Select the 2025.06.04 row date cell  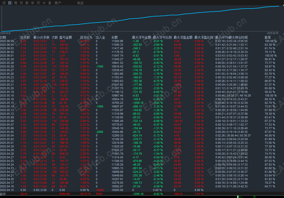pos(7,45)
